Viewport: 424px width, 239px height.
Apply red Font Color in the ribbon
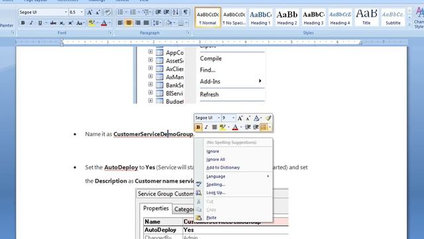pos(104,23)
